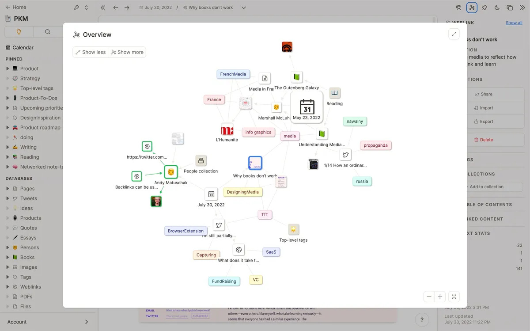Image resolution: width=530 pixels, height=331 pixels.
Task: Toggle dark mode moon icon
Action: coord(497,8)
